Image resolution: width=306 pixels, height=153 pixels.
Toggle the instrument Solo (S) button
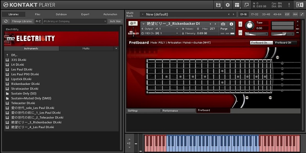tap(240, 24)
